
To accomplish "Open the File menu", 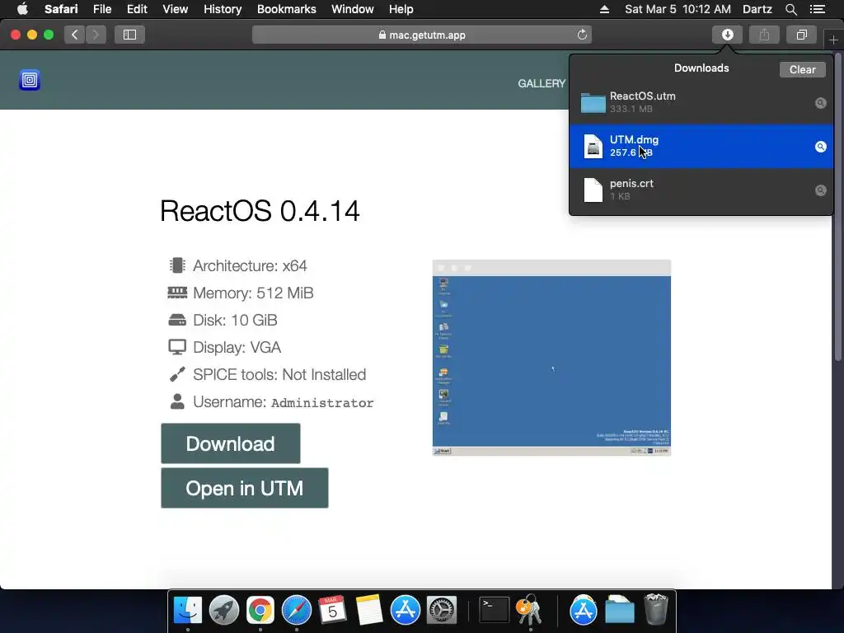I will [101, 9].
